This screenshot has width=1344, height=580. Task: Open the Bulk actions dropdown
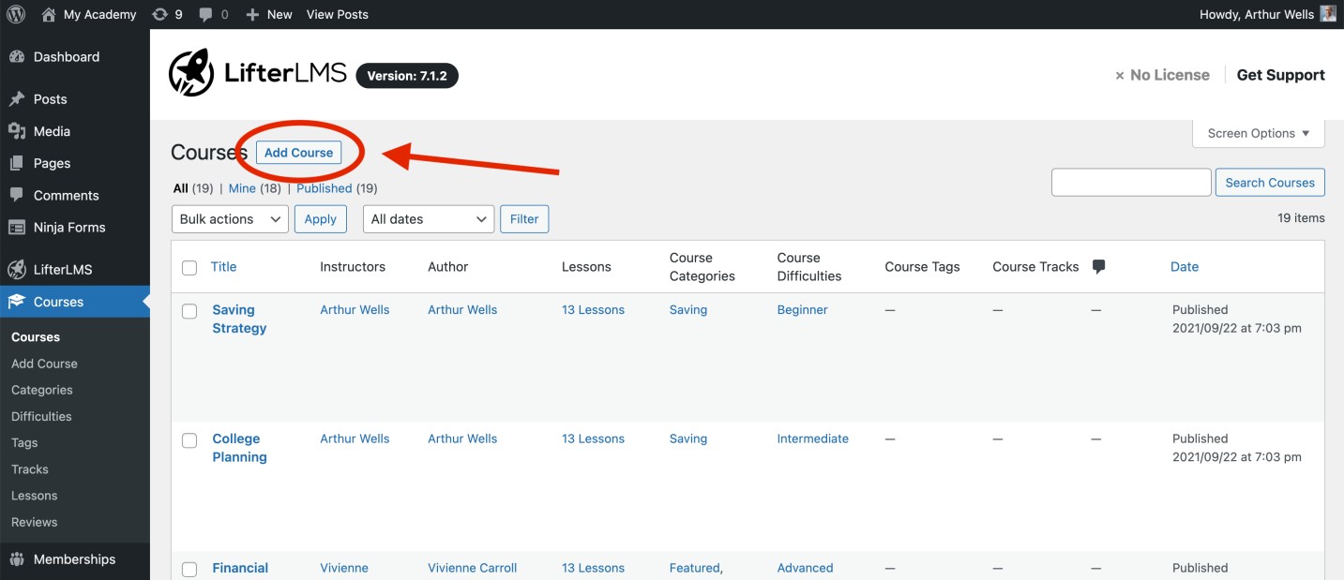pos(230,219)
